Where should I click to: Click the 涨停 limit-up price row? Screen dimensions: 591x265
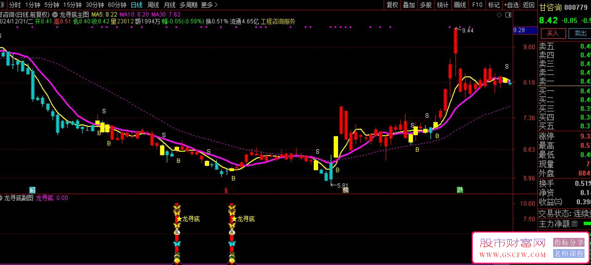click(564, 136)
